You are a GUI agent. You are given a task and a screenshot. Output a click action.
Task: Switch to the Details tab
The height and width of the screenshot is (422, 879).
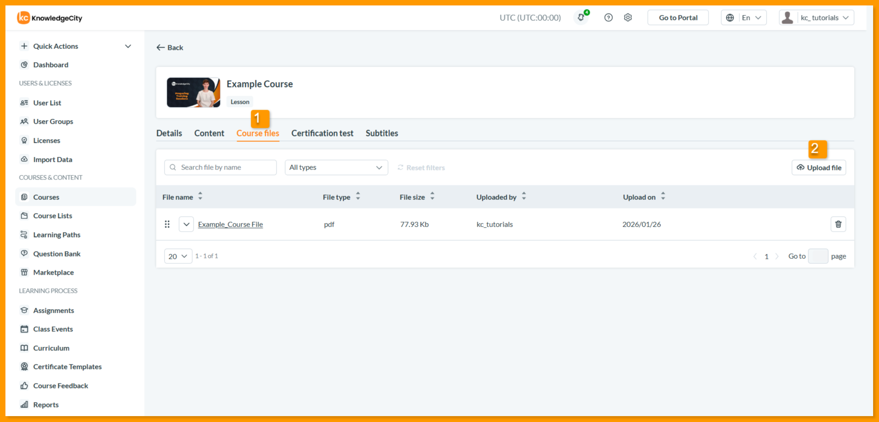pyautogui.click(x=169, y=133)
